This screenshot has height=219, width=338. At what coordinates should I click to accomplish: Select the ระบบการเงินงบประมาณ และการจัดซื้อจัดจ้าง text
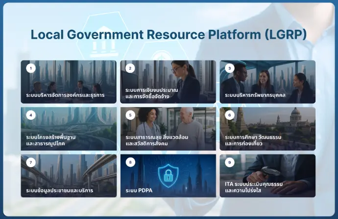[152, 93]
